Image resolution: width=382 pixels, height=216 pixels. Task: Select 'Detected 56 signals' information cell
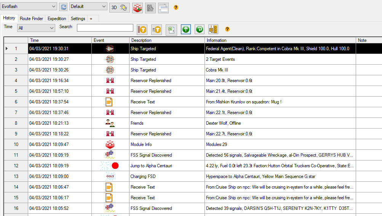280,155
